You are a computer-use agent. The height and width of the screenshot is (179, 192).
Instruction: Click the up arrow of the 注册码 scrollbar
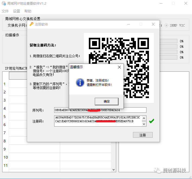[144, 118]
